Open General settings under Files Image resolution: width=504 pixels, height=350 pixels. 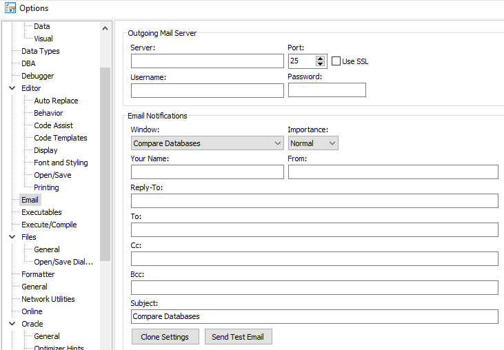point(47,249)
